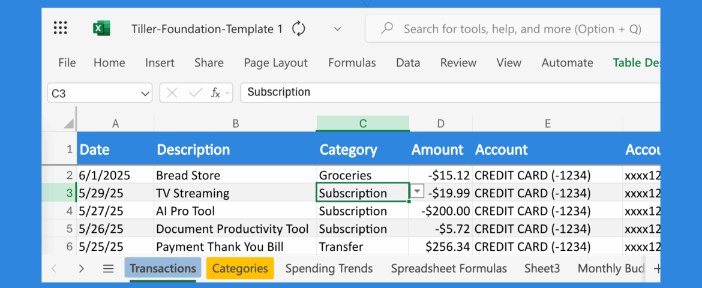
Task: Open the dropdown arrow beside cell C3
Action: point(417,192)
